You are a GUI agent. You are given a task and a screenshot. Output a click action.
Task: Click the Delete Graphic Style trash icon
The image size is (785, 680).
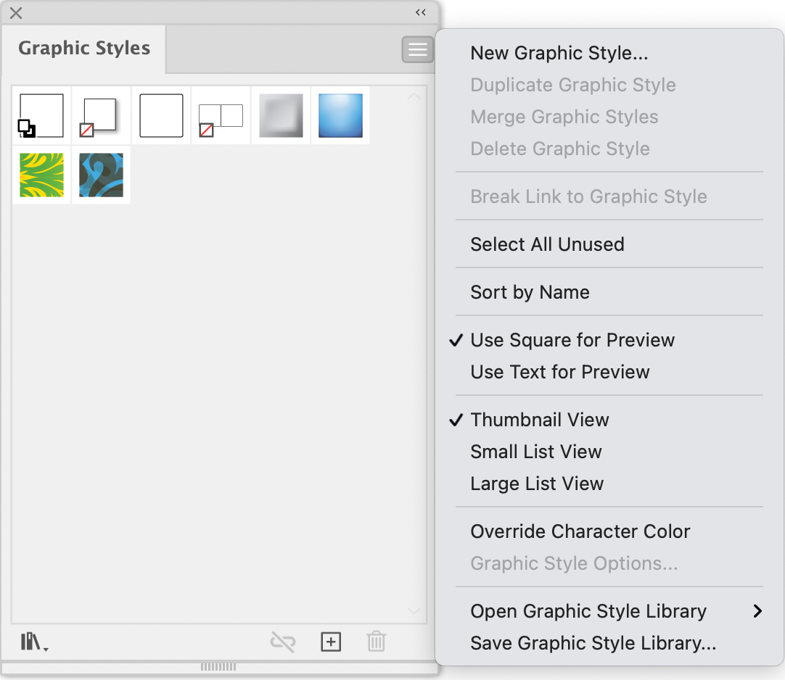[376, 641]
